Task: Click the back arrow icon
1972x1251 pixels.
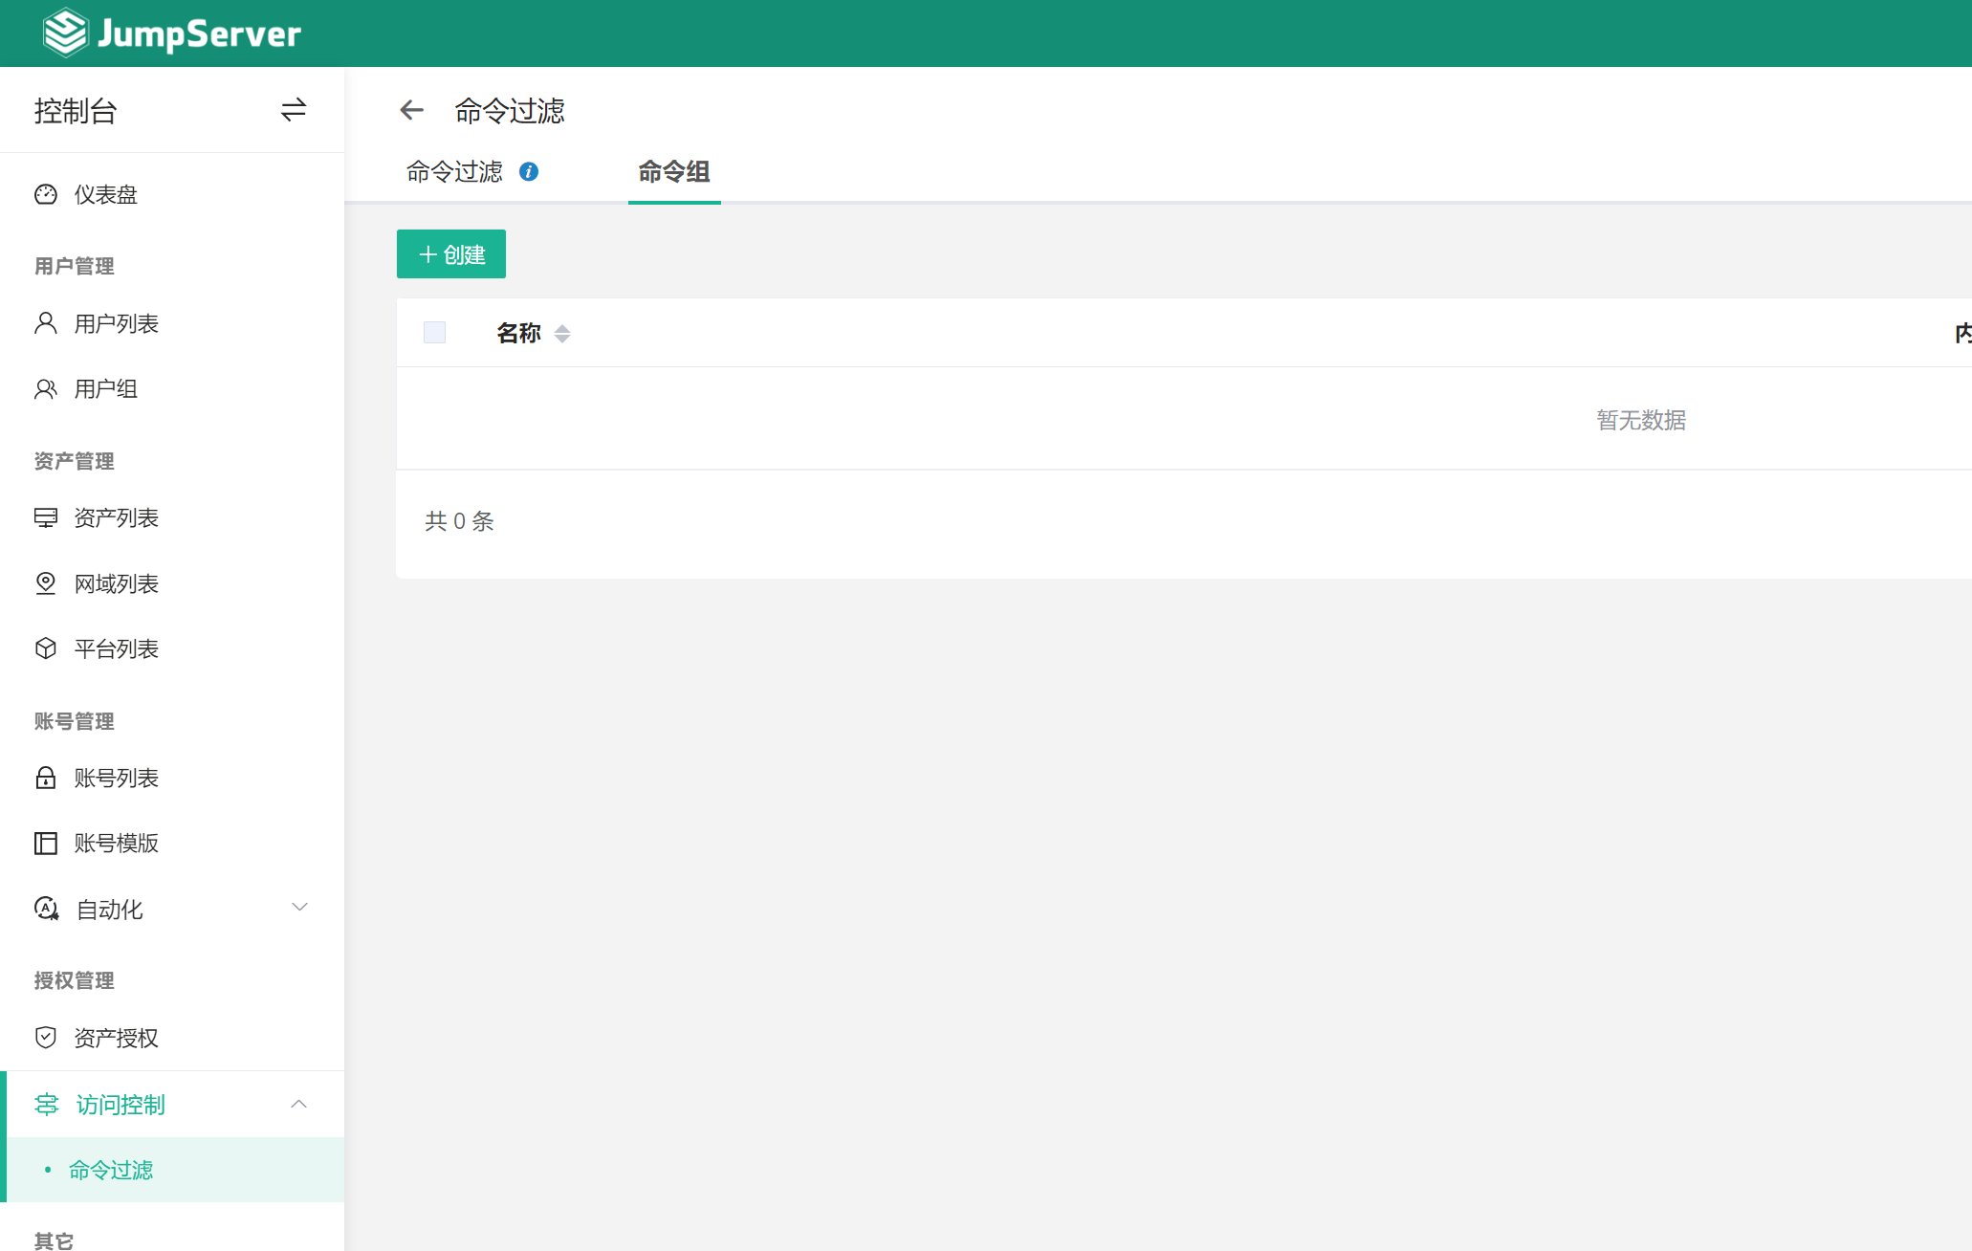Action: coord(411,110)
